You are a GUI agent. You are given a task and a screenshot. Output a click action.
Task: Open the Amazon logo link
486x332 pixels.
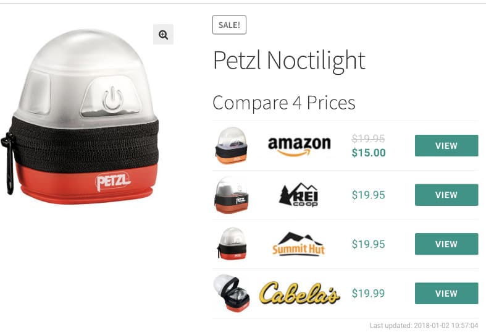[x=299, y=145]
